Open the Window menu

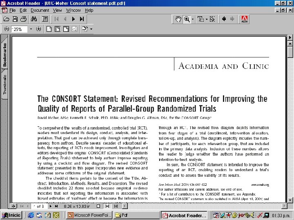[x=73, y=10]
